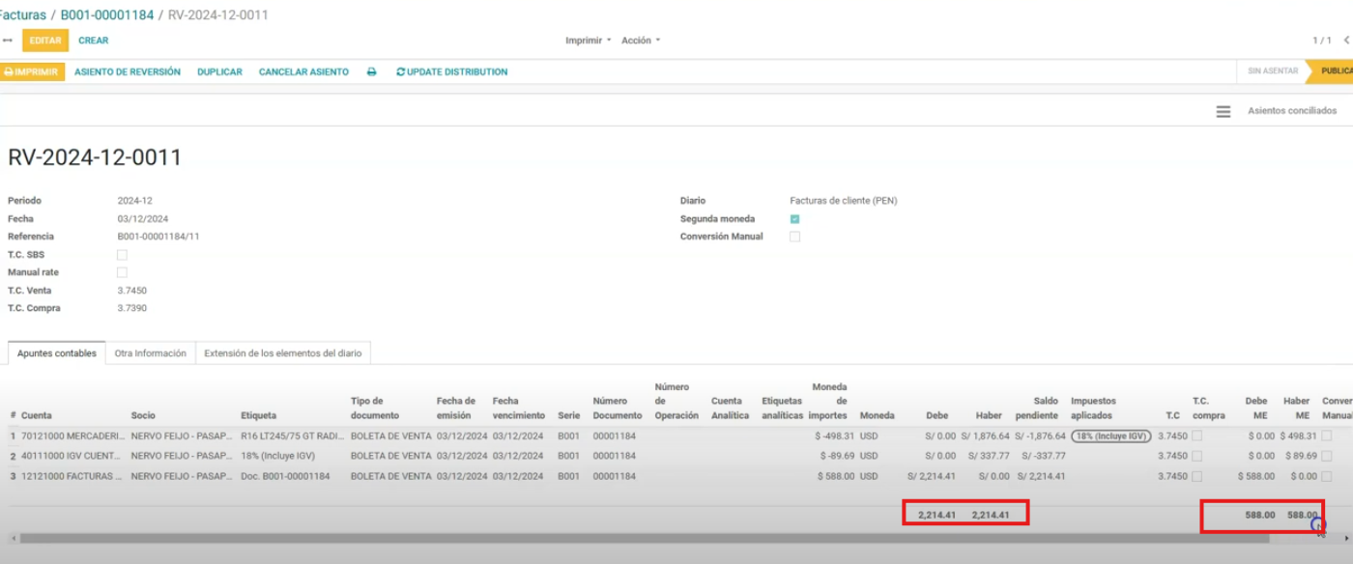Tick the Manual rate checkbox

(122, 273)
